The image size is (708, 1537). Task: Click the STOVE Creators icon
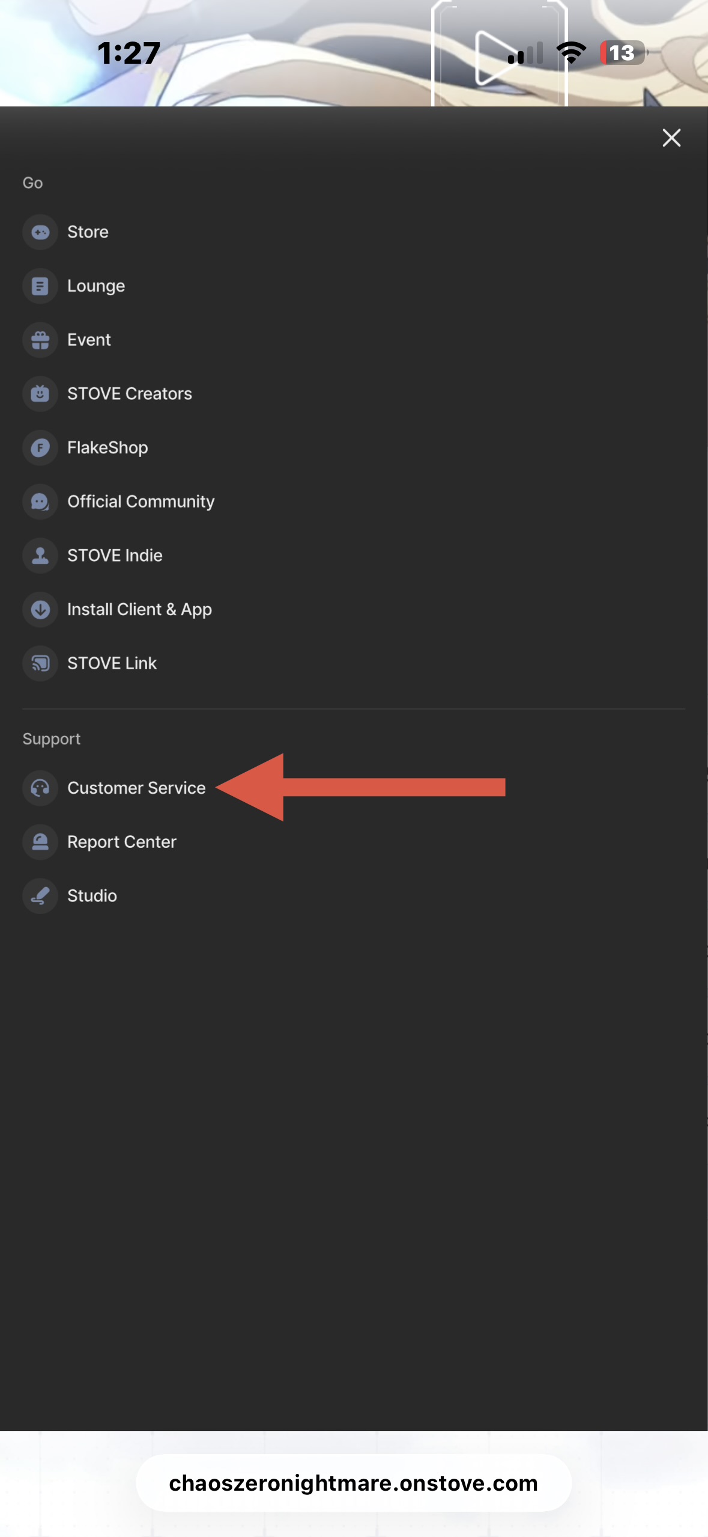pos(40,394)
